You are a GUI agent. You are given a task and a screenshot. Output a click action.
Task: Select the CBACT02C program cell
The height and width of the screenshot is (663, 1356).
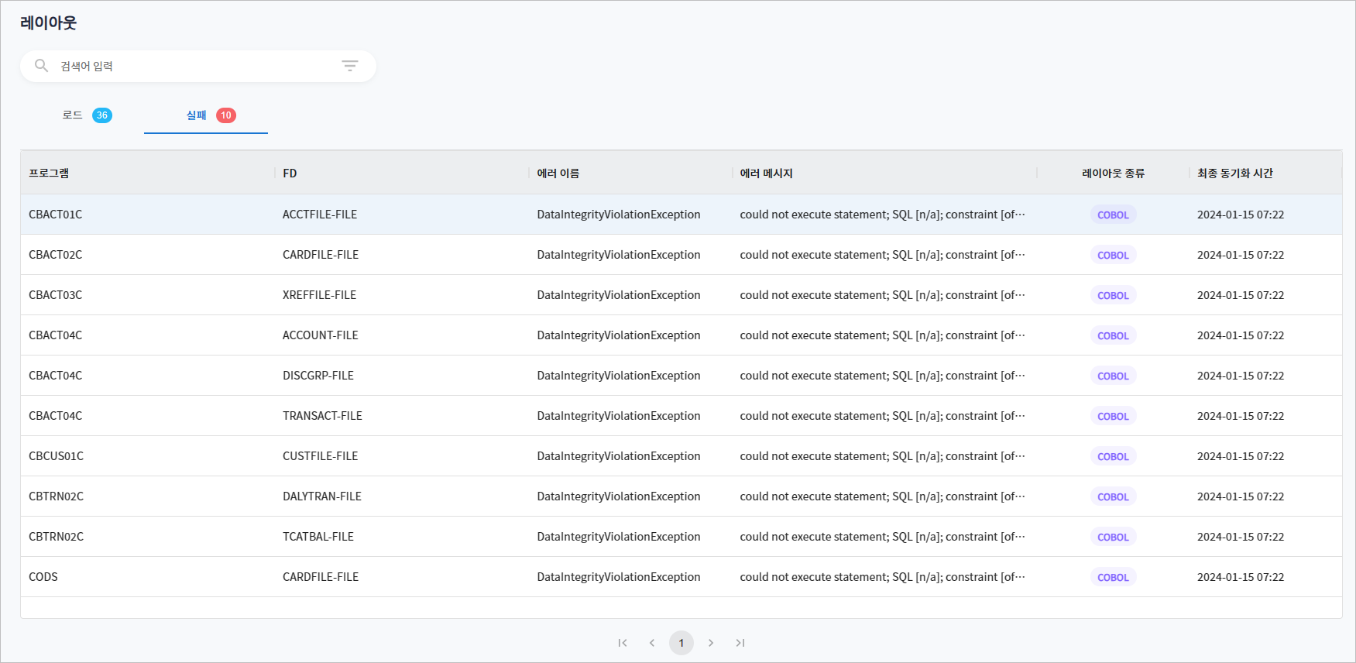(55, 255)
